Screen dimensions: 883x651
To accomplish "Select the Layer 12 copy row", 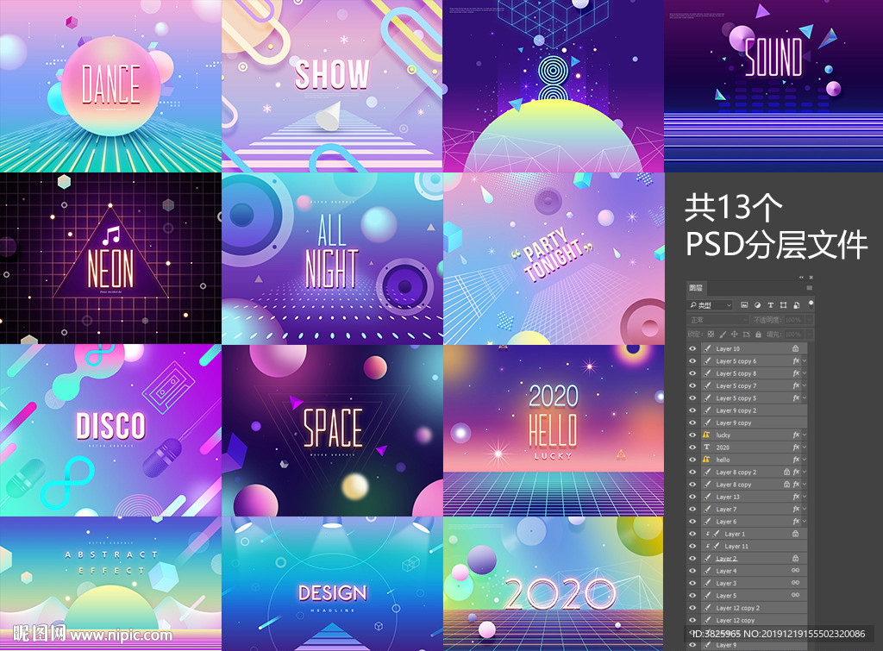I will click(754, 620).
